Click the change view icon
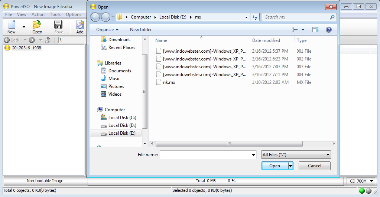The width and height of the screenshot is (380, 197). [x=295, y=30]
